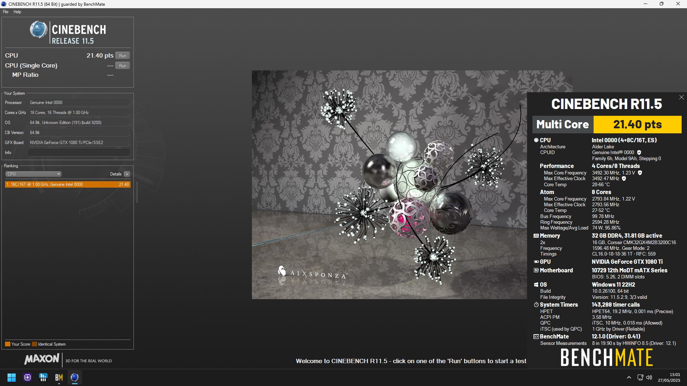Screen dimensions: 687x386
Task: Open BenchMate from the taskbar
Action: [59, 377]
